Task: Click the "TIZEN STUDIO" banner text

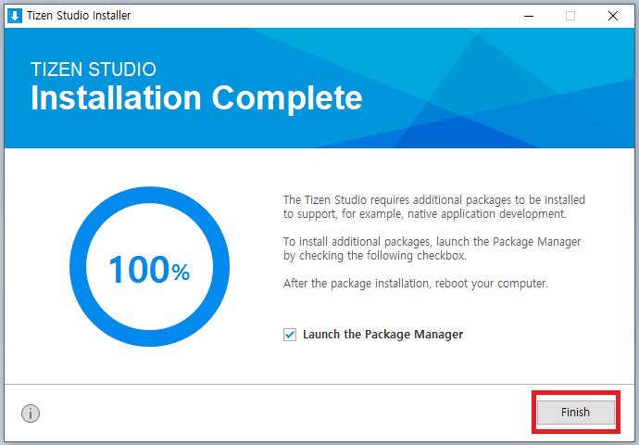Action: click(x=94, y=70)
